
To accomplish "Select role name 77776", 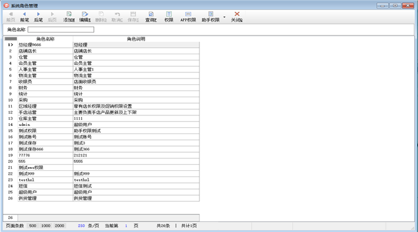I will click(x=45, y=155).
